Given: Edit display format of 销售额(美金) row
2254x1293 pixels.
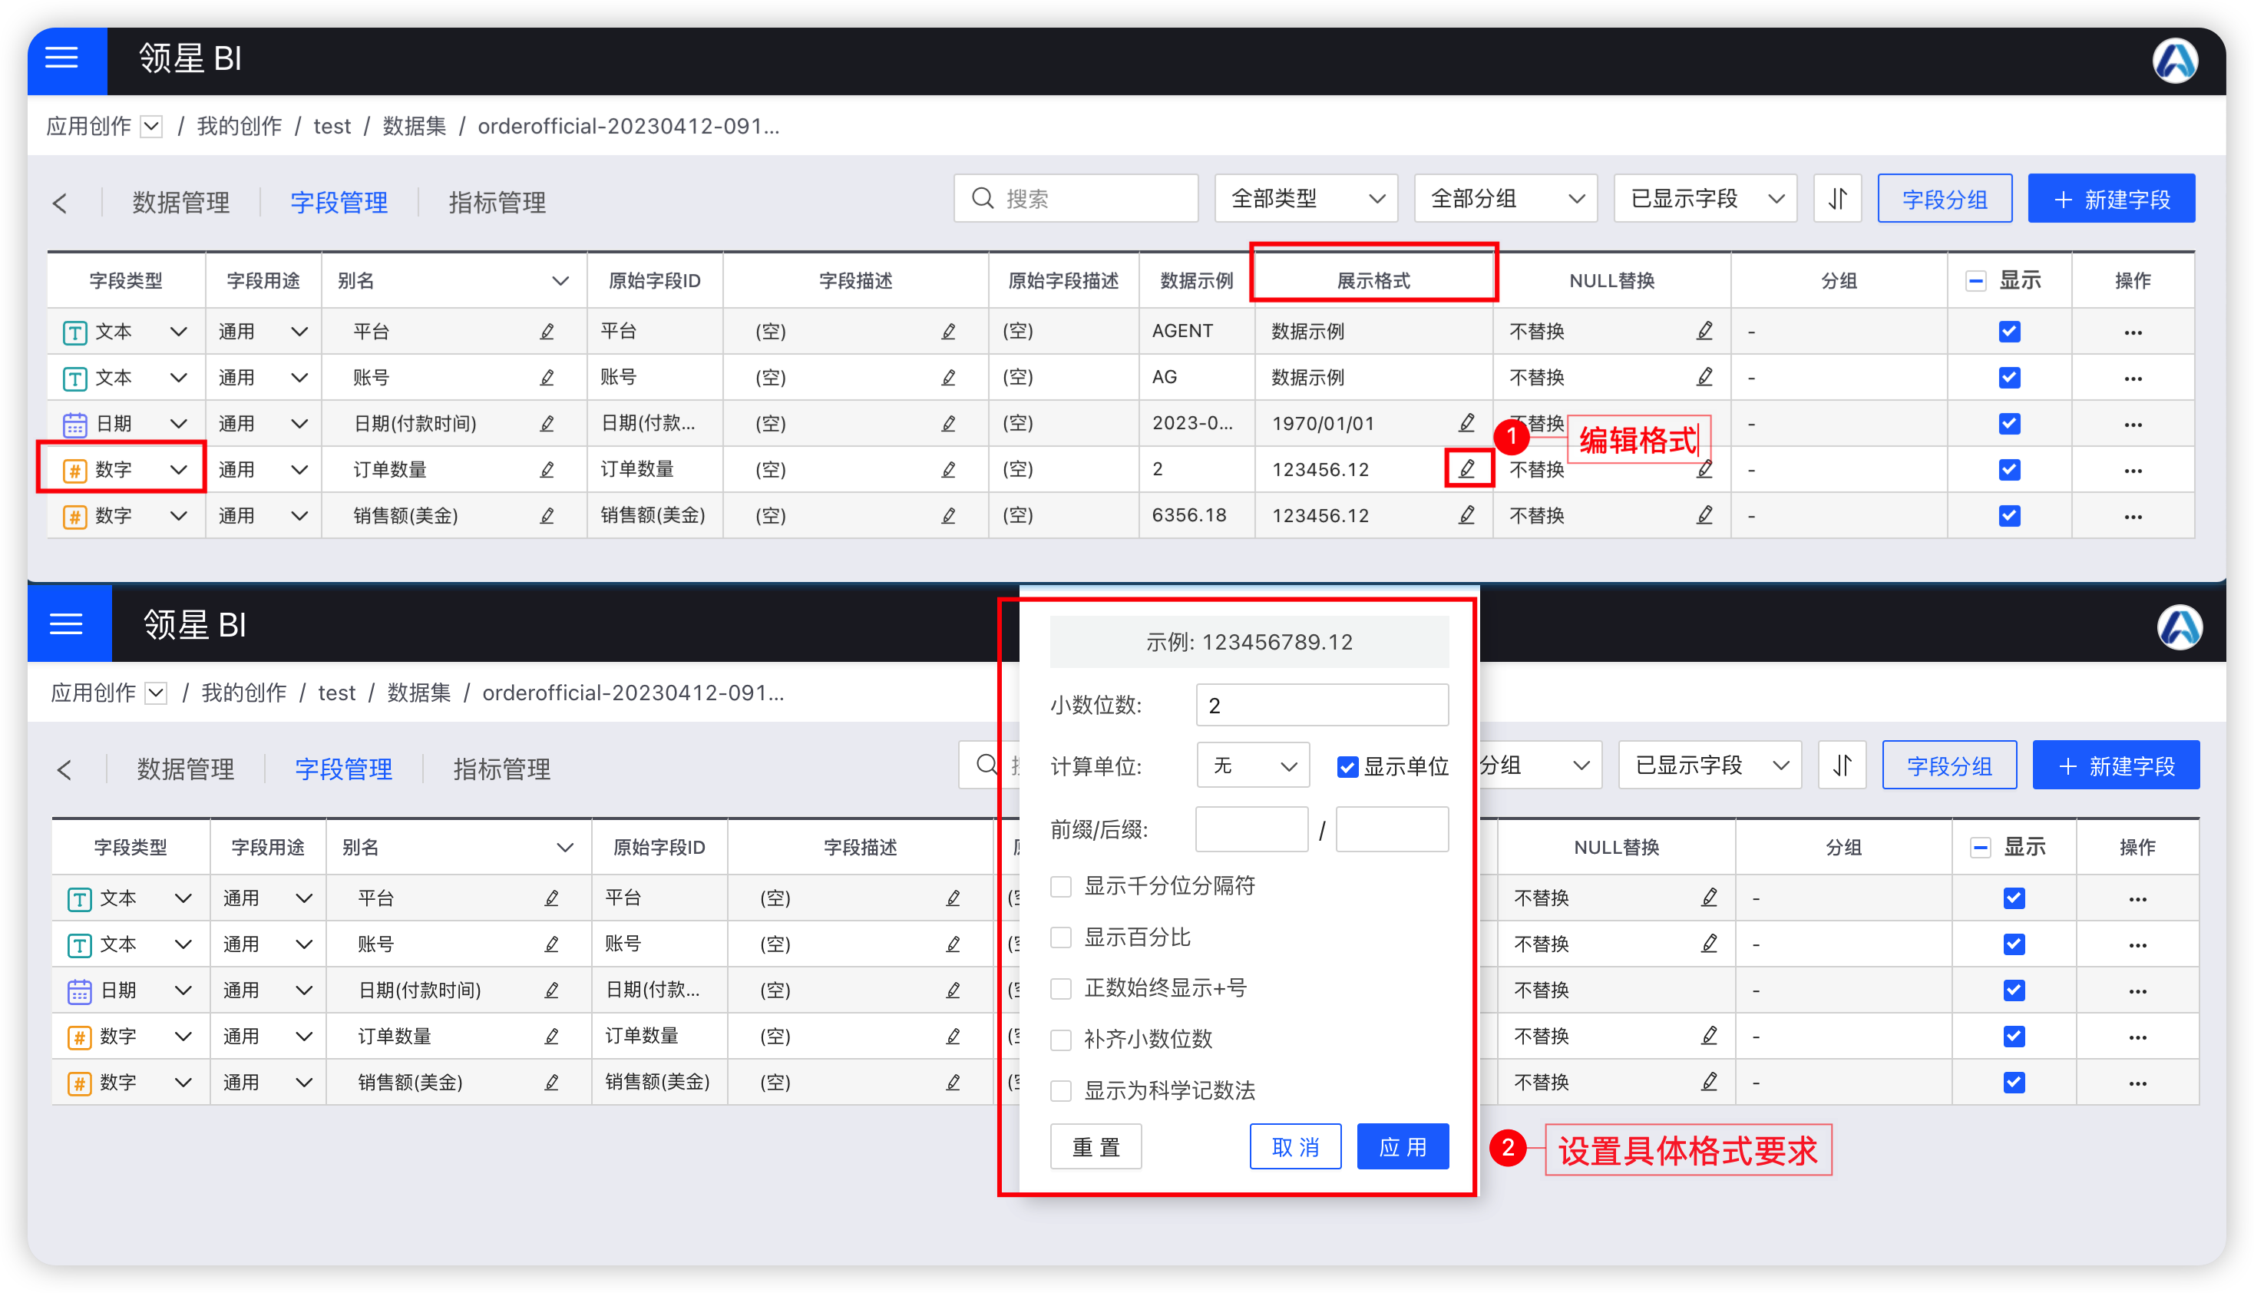Looking at the screenshot, I should tap(1466, 515).
